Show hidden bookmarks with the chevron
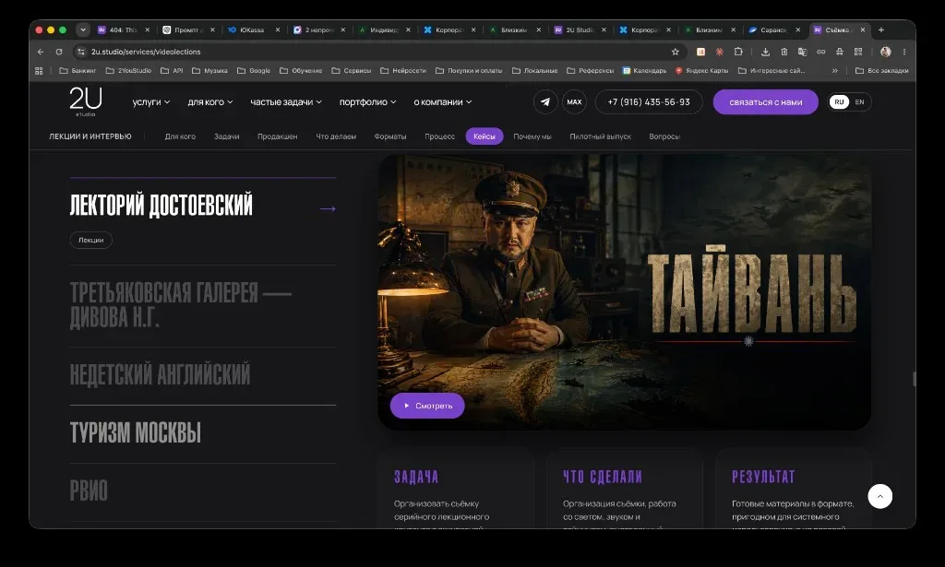945x567 pixels. click(x=834, y=70)
